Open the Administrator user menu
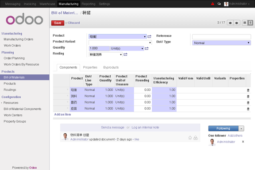Screen dimensions: 255x170 click(x=239, y=4)
